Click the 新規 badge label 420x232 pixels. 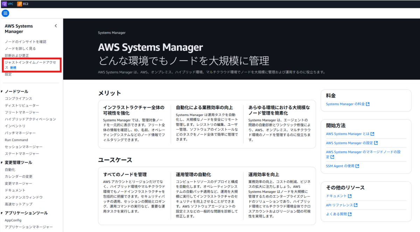13,68
